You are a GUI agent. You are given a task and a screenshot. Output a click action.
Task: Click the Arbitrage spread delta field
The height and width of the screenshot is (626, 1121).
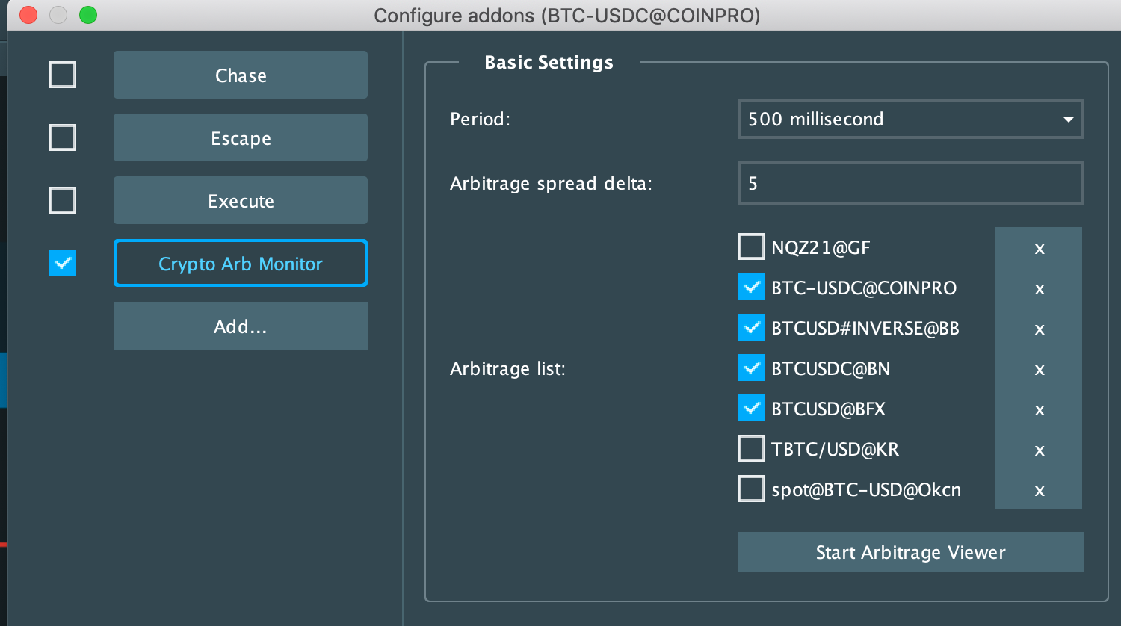point(910,183)
